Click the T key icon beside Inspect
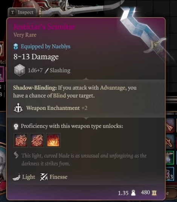 (12, 12)
